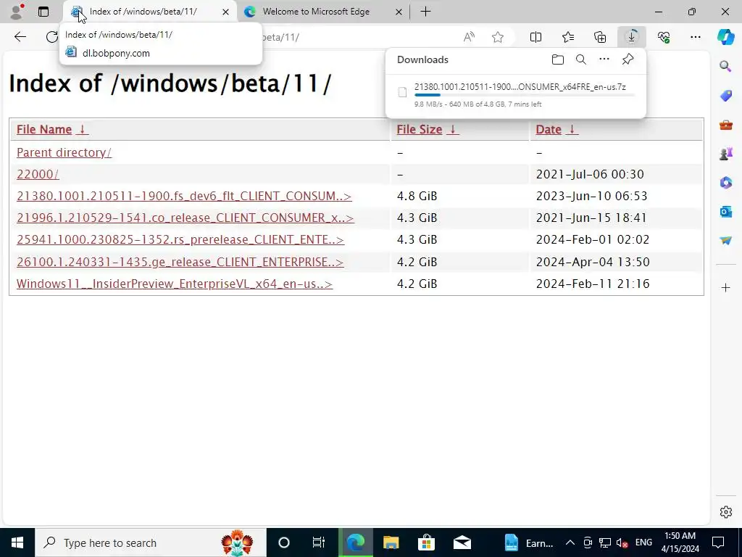This screenshot has height=557, width=742.
Task: Open the Parent directory link
Action: point(64,152)
